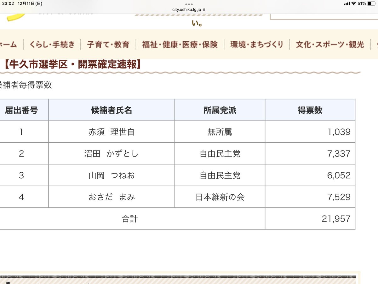378x284 pixels.
Task: Select 自由民主党 in 山岡 つねお's row
Action: tap(220, 175)
